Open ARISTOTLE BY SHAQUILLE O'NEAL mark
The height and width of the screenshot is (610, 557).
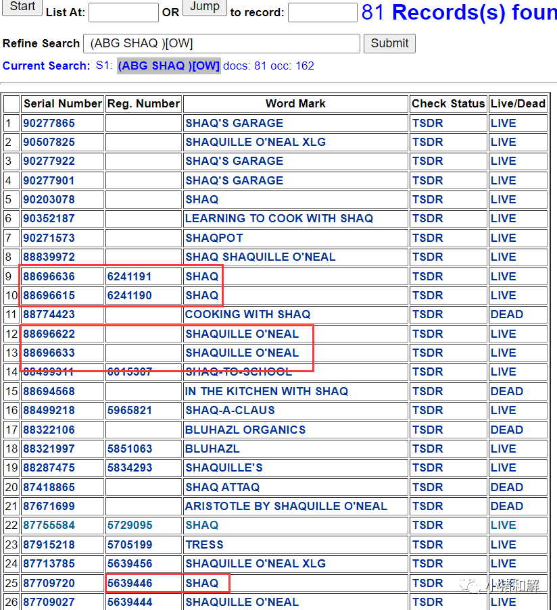[x=286, y=506]
